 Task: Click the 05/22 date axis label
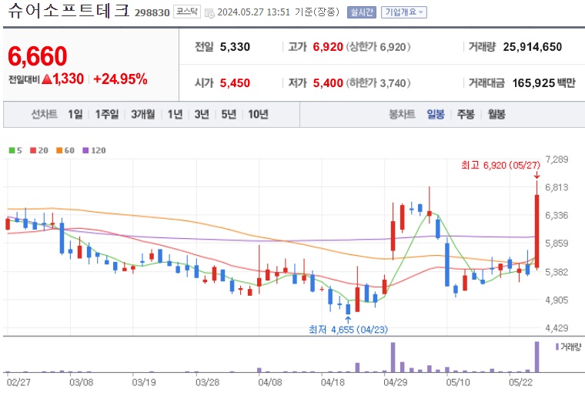point(521,382)
